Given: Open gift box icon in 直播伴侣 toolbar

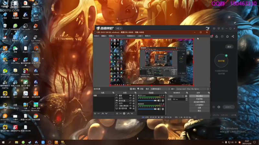Looking at the screenshot, I should [212, 36].
